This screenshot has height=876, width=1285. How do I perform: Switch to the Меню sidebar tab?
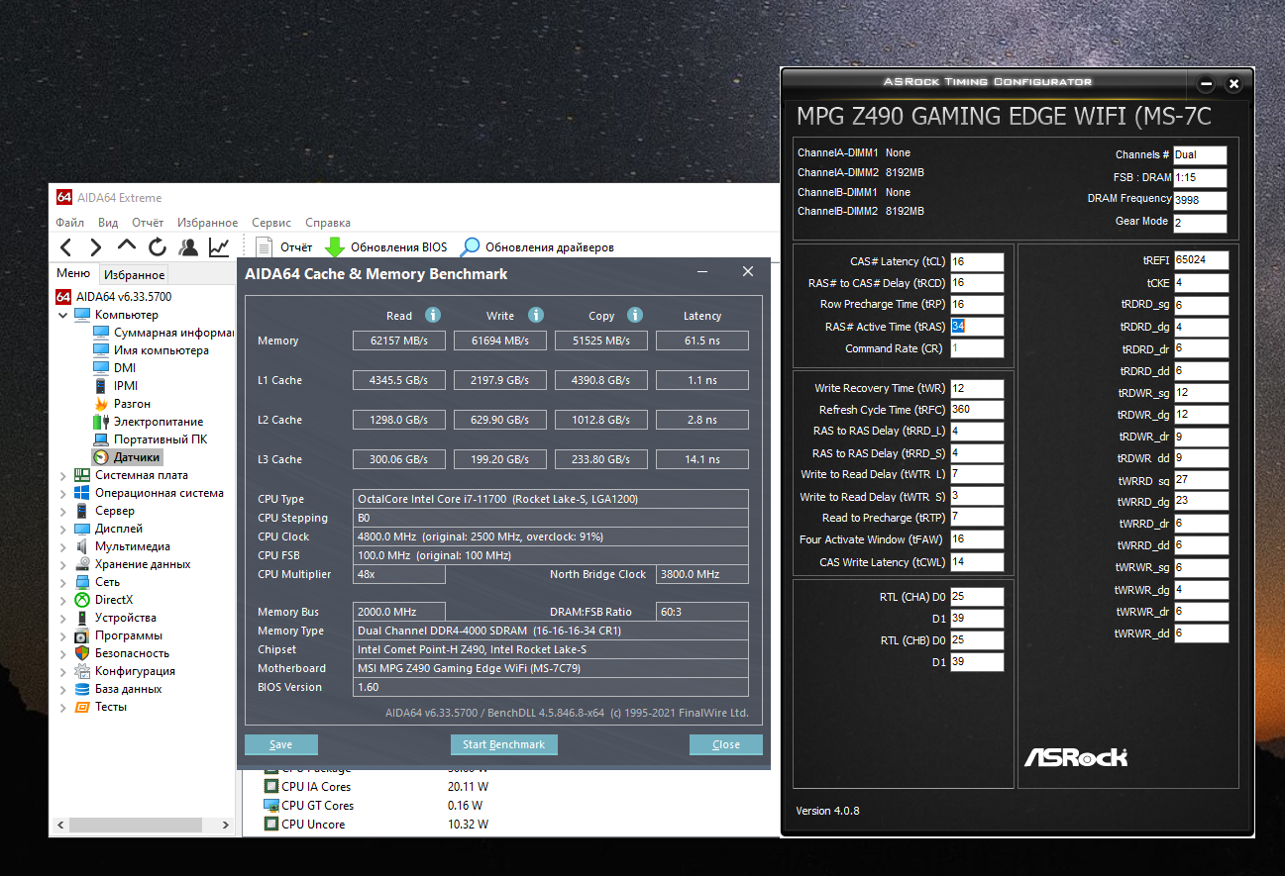pos(73,274)
